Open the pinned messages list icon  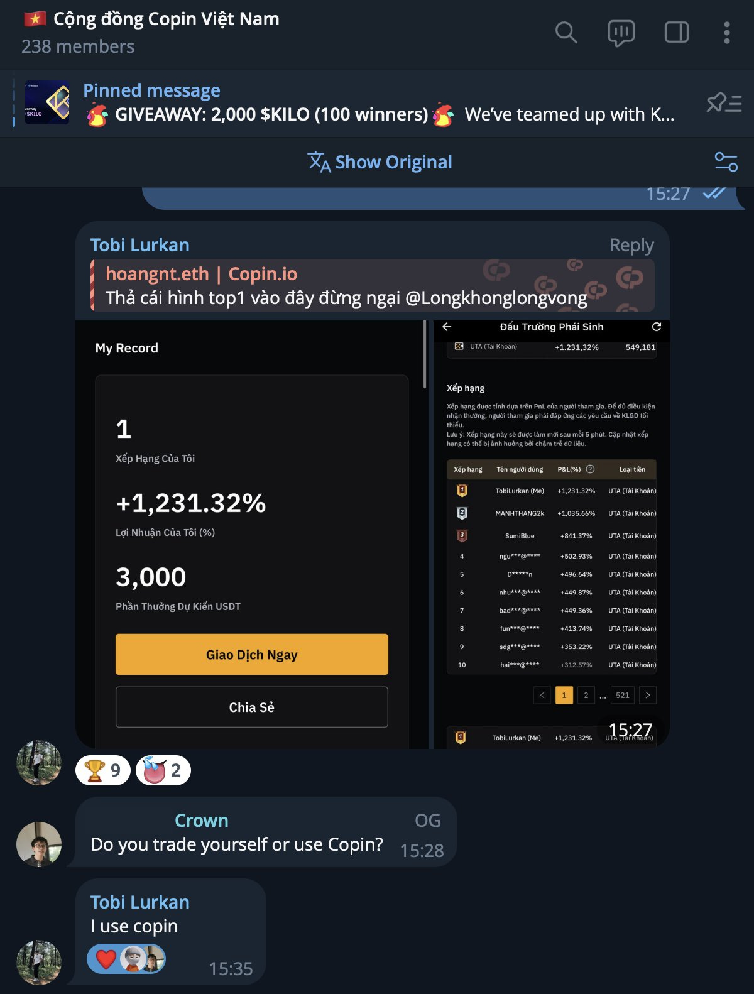tap(724, 102)
